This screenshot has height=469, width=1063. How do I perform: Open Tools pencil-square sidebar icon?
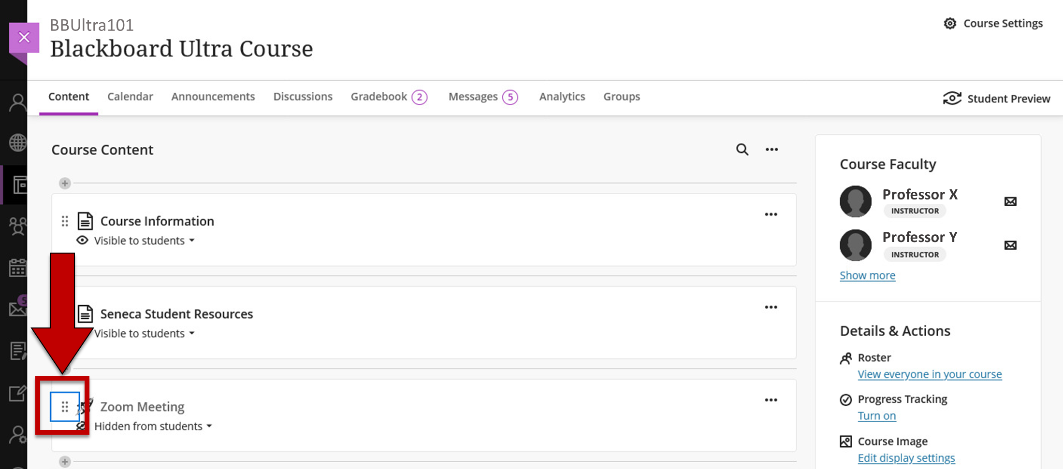(x=18, y=393)
